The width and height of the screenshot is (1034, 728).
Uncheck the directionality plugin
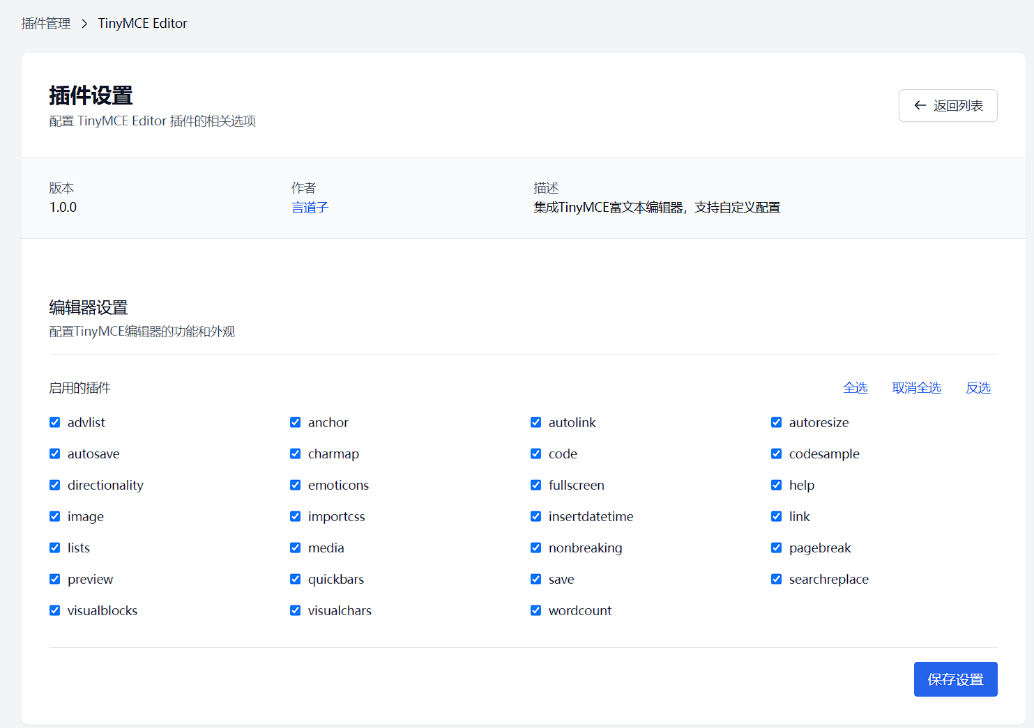tap(55, 485)
